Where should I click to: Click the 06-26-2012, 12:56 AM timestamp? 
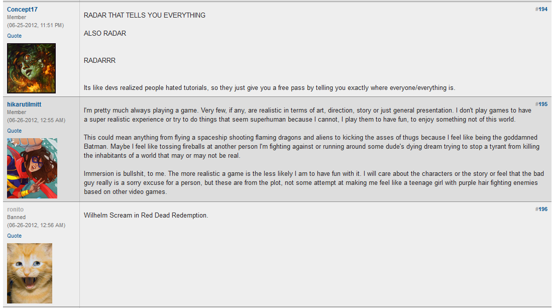(x=36, y=226)
